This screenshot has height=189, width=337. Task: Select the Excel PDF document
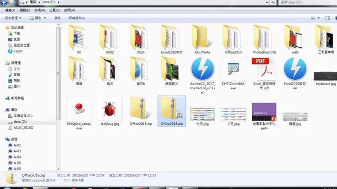coord(264,73)
